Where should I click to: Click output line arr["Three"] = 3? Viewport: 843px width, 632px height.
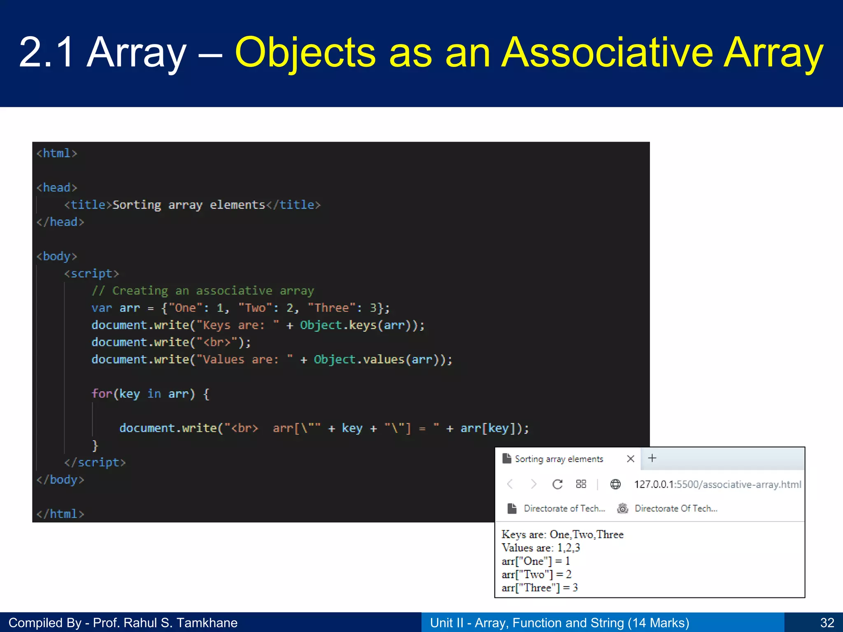click(x=540, y=588)
